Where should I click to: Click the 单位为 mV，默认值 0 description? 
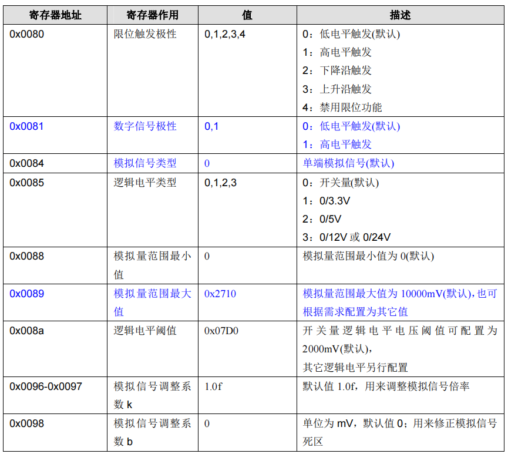353,423
